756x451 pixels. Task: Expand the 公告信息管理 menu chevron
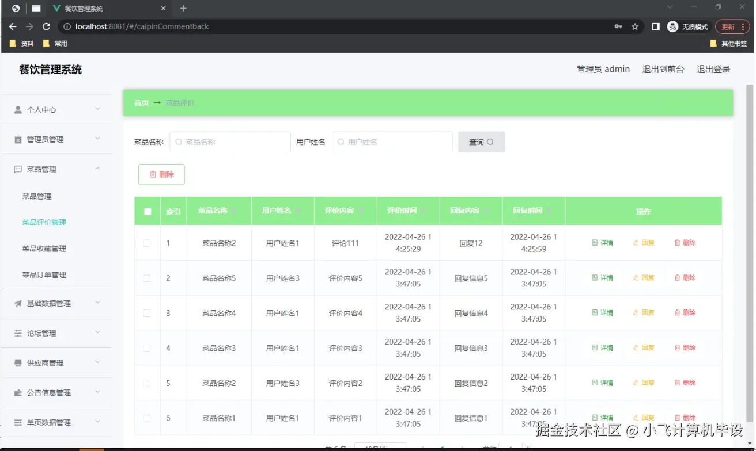coord(97,392)
